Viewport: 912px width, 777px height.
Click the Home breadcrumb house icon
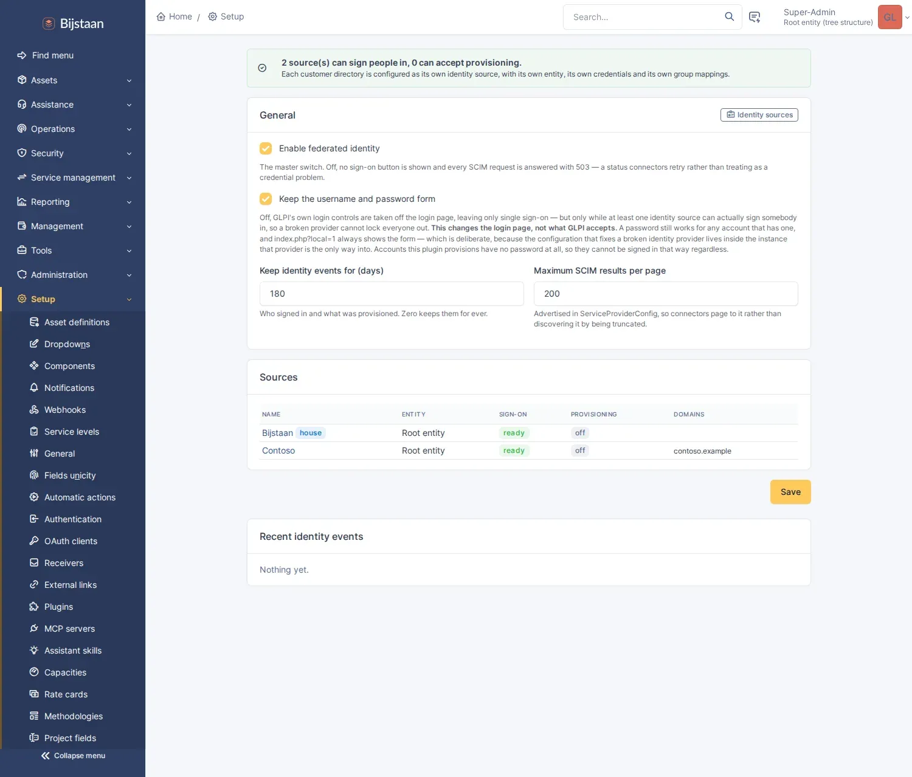(161, 16)
